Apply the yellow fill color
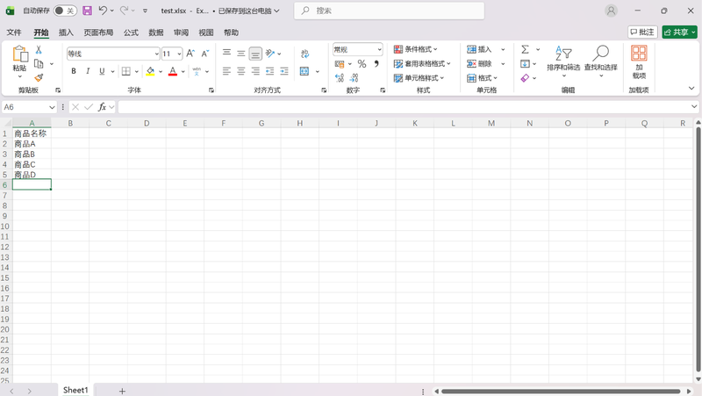 pos(150,71)
